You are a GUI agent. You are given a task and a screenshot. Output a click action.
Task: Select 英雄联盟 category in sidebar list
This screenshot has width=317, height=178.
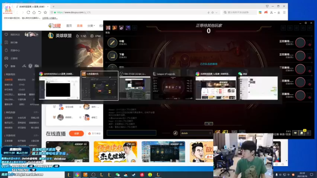8,80
